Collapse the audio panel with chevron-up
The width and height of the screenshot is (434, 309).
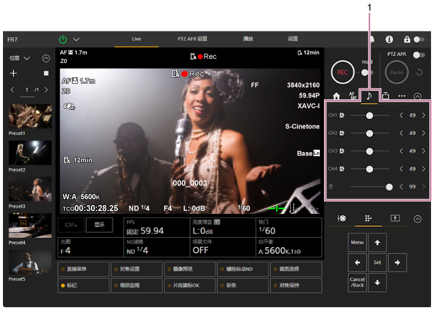[417, 96]
